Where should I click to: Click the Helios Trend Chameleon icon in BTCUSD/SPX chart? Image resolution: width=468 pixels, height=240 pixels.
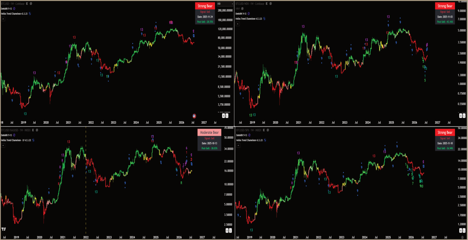point(264,140)
